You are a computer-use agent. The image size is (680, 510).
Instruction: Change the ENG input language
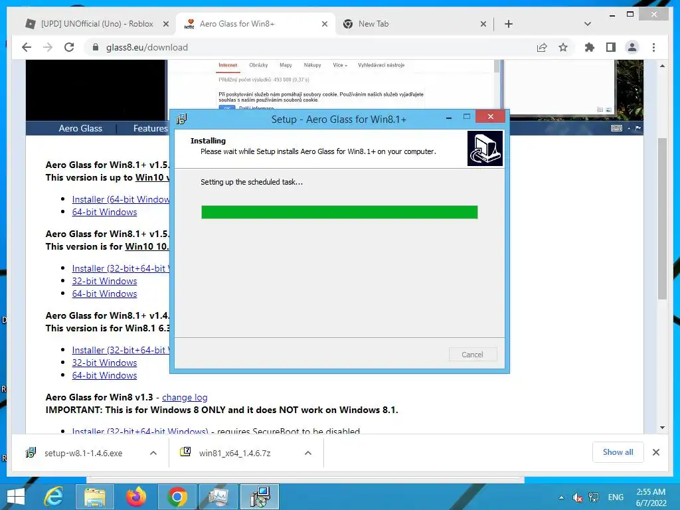[616, 497]
